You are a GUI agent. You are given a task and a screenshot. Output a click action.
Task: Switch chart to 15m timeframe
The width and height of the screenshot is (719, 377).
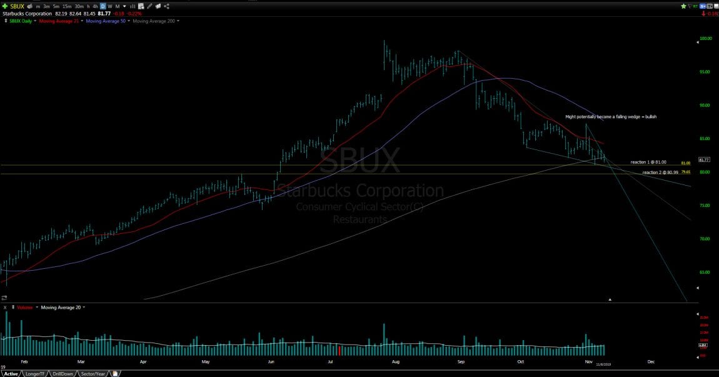coord(67,6)
